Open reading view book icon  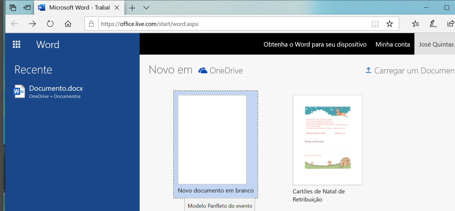coord(375,24)
